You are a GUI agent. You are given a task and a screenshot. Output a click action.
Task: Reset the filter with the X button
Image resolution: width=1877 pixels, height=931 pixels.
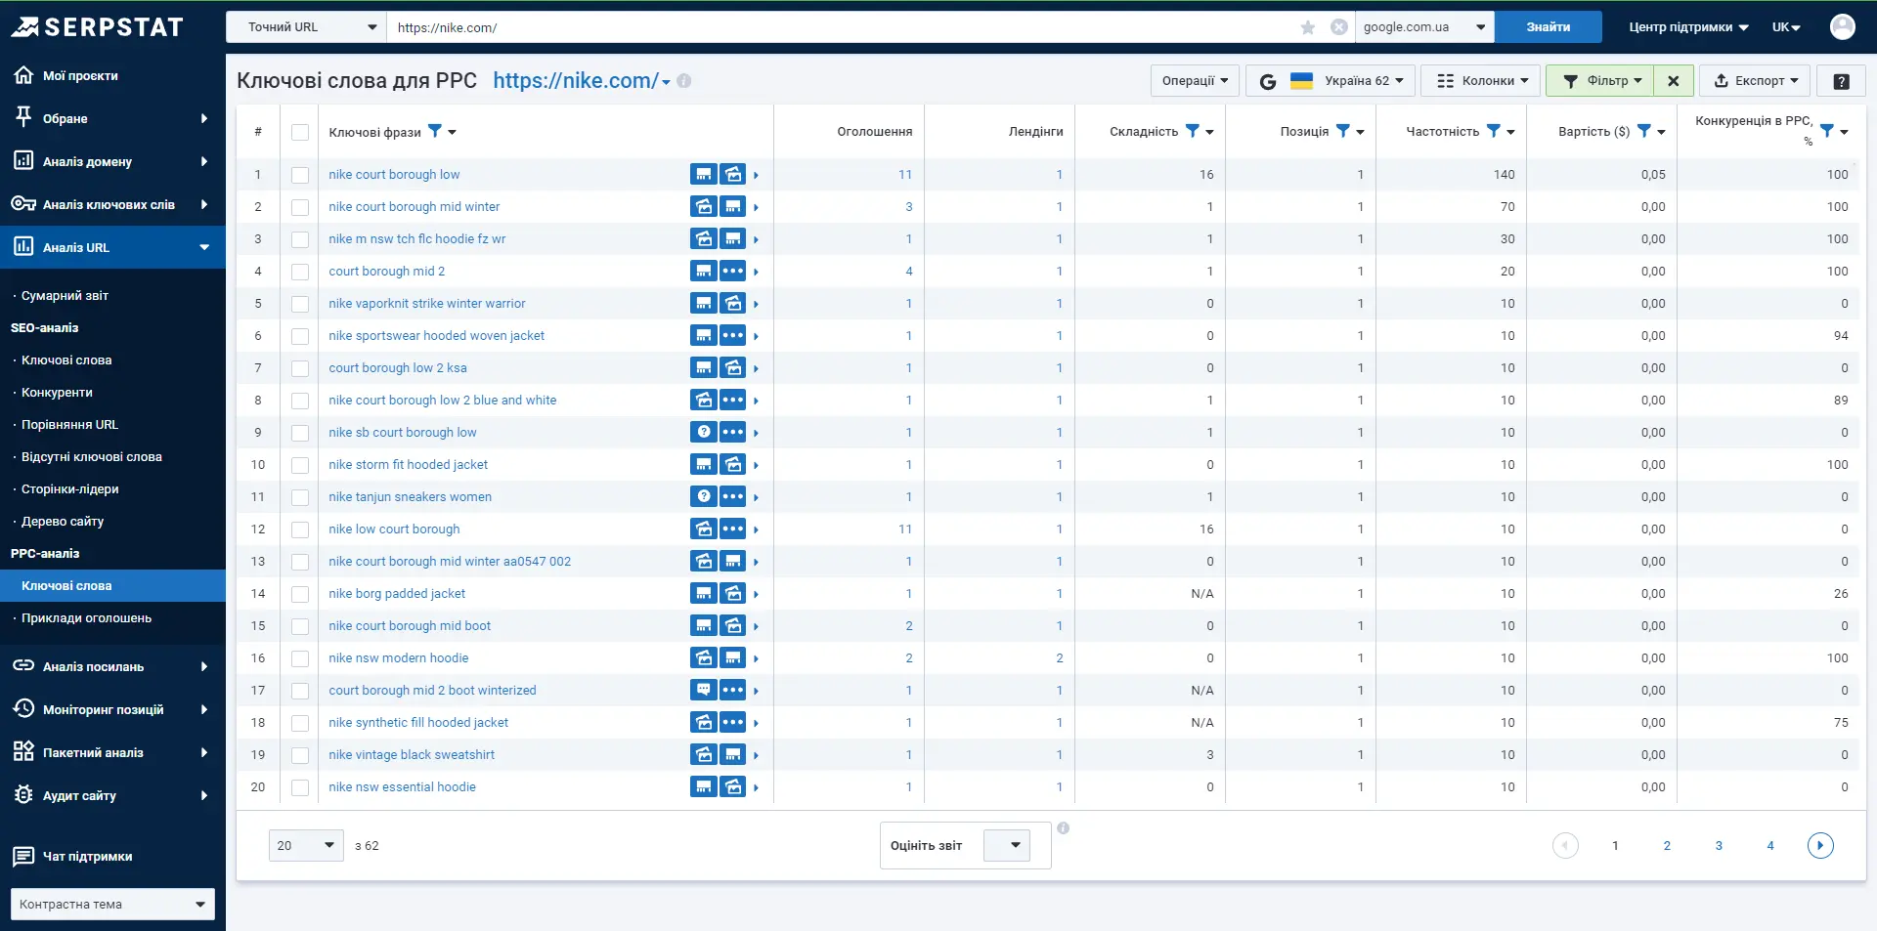coord(1674,81)
